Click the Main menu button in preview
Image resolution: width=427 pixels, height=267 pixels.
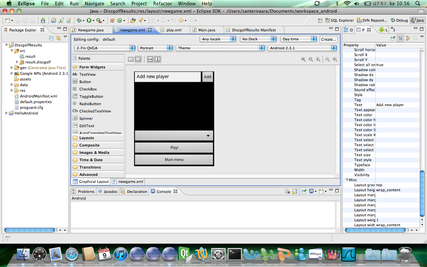coord(174,160)
